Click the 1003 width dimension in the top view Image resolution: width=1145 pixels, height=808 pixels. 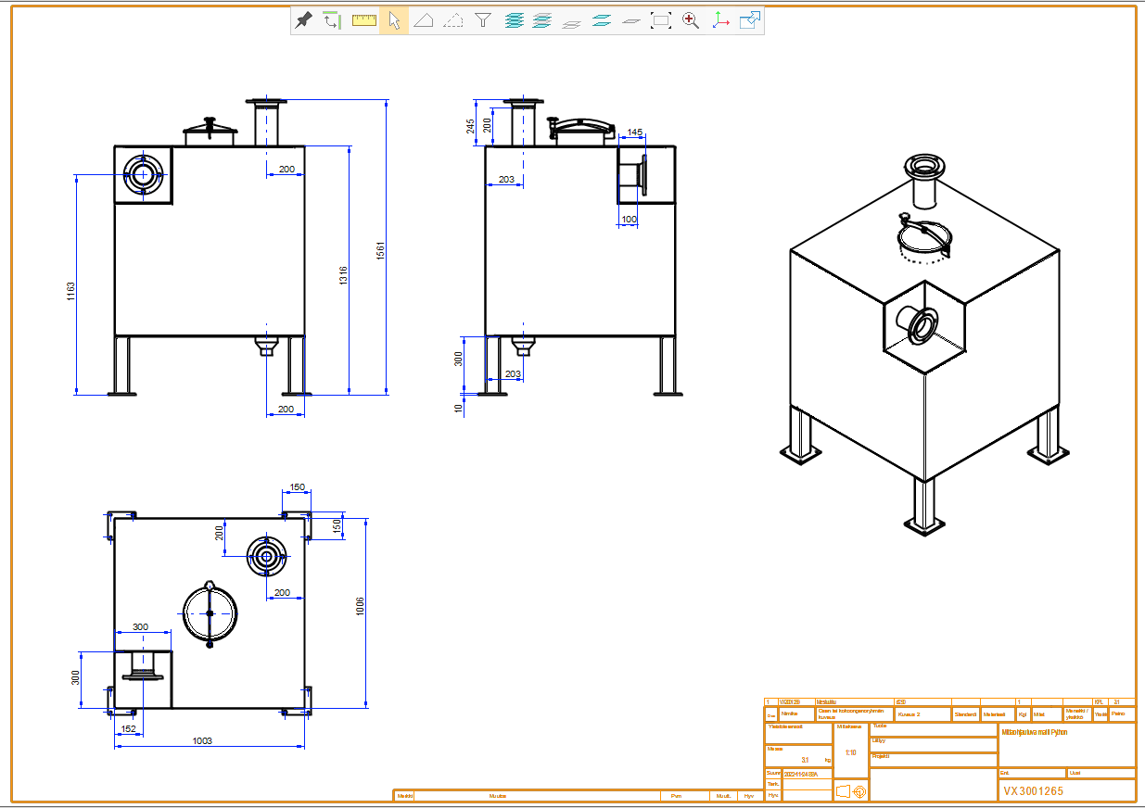pos(201,740)
